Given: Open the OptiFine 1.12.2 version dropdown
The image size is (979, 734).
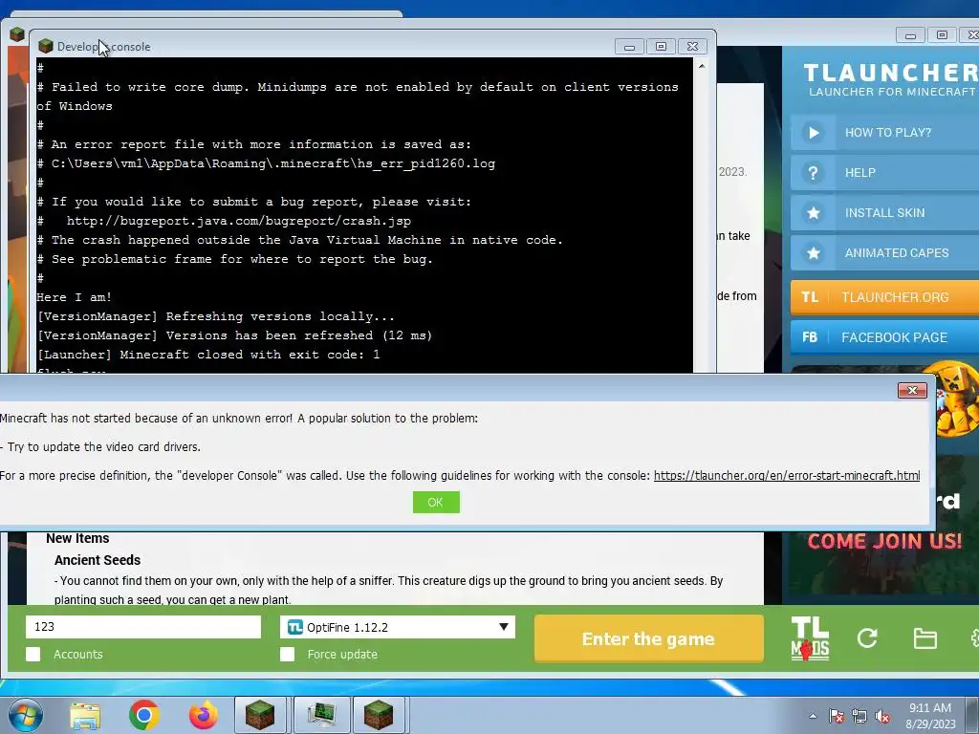Looking at the screenshot, I should tap(398, 627).
